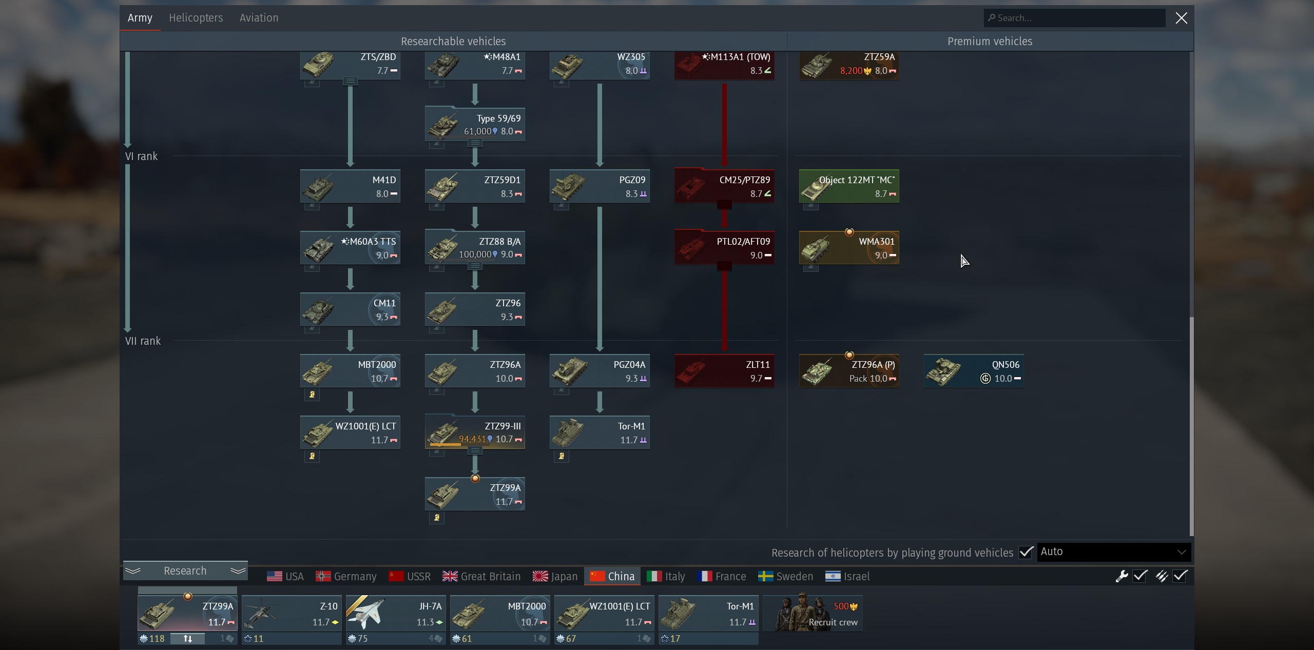Click the talisman medal on WMA301

849,232
